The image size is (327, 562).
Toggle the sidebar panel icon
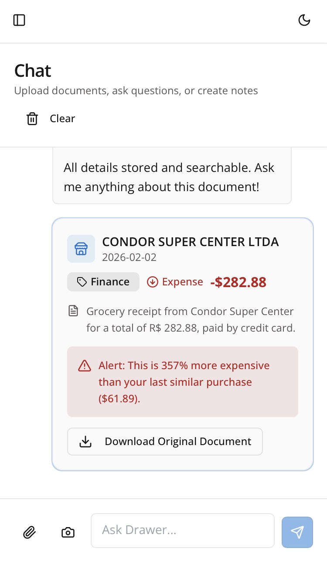(19, 20)
